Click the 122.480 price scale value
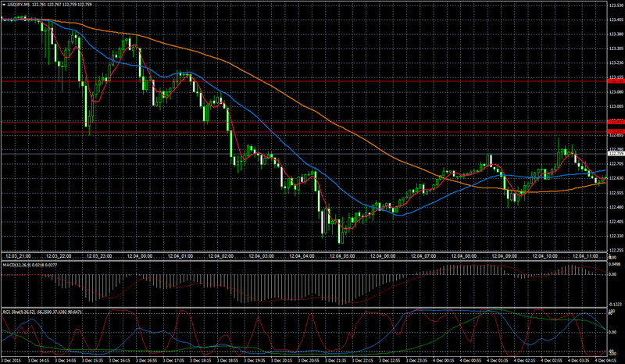Screen dimensions: 625x364 click(616, 207)
